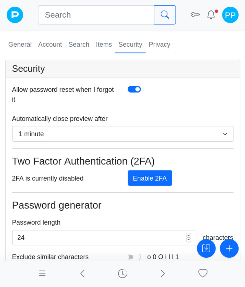
Task: Increase password length with up stepper
Action: (189, 235)
